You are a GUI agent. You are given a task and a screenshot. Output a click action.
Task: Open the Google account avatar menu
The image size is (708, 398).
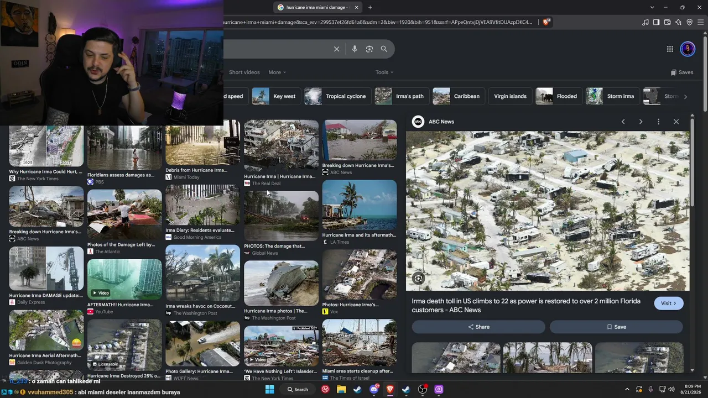point(688,49)
